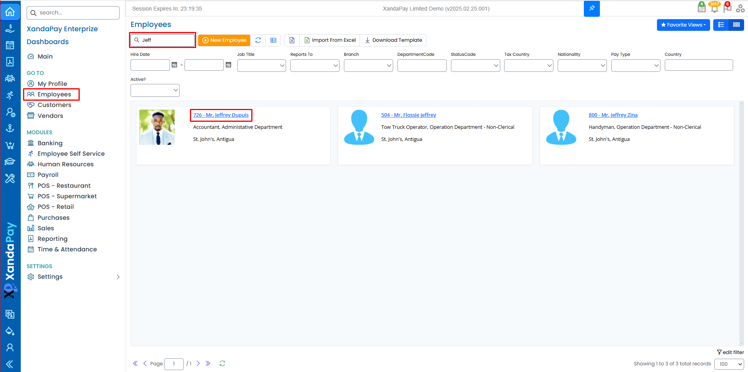
Task: Open the organization structure icon at top right
Action: point(740,8)
